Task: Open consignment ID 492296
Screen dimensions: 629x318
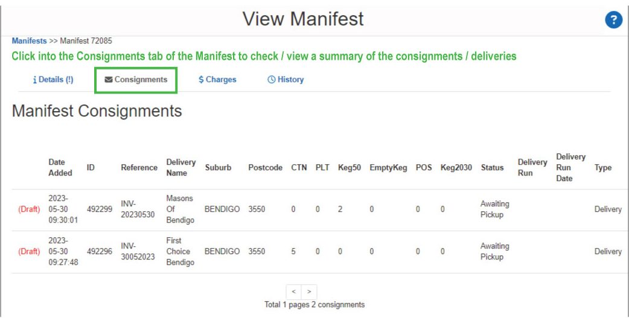Action: [x=99, y=252]
